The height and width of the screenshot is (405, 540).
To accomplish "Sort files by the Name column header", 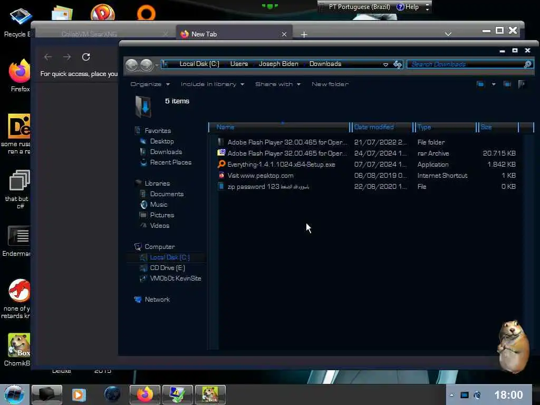I will (x=279, y=127).
